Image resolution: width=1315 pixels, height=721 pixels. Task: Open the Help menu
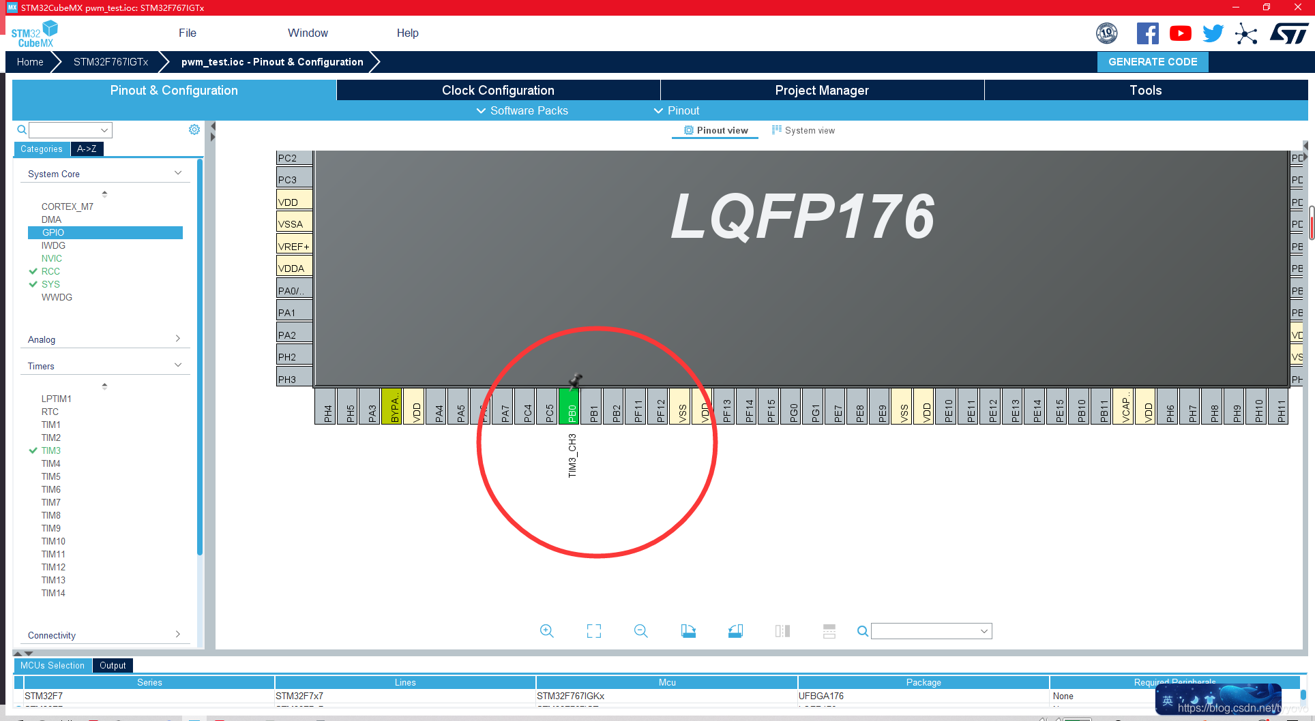408,33
